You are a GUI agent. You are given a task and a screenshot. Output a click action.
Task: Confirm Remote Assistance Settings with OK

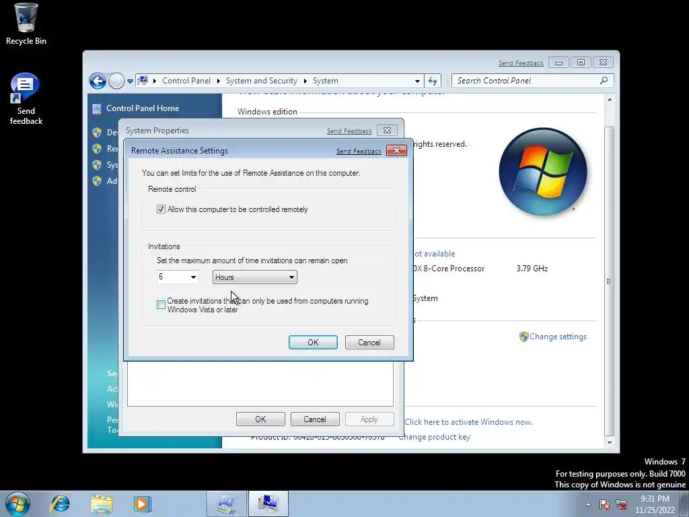313,343
